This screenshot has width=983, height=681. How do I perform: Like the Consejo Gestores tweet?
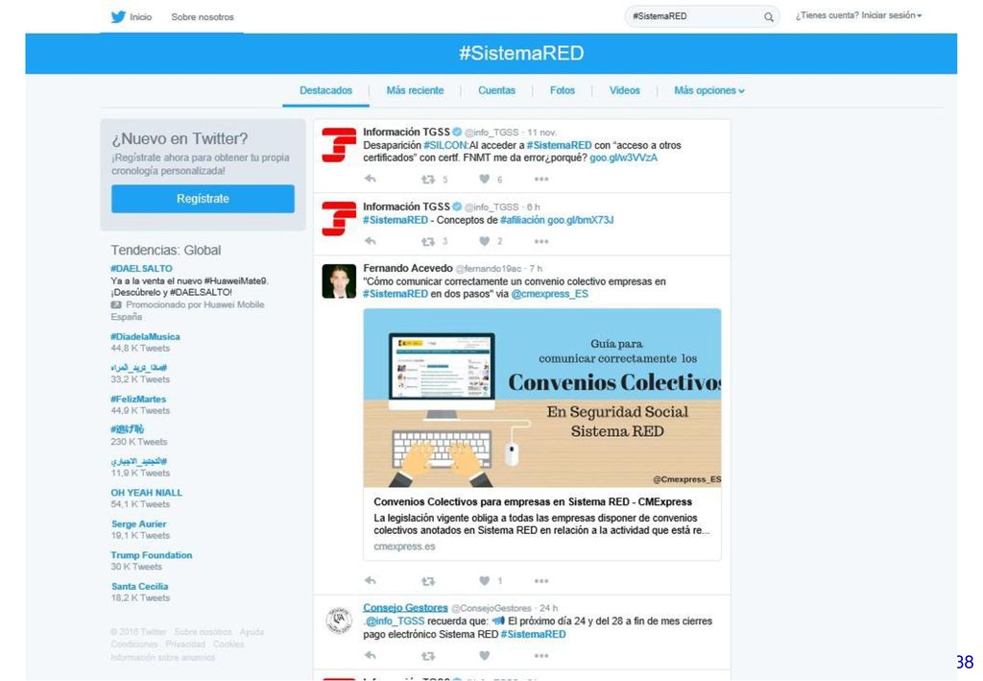484,655
